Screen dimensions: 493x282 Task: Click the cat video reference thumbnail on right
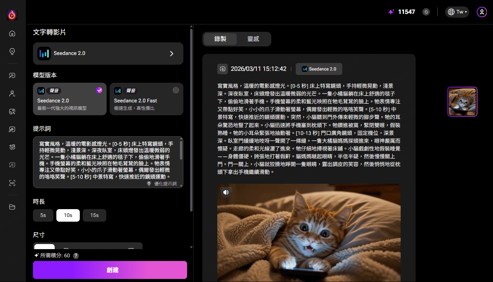[x=462, y=101]
